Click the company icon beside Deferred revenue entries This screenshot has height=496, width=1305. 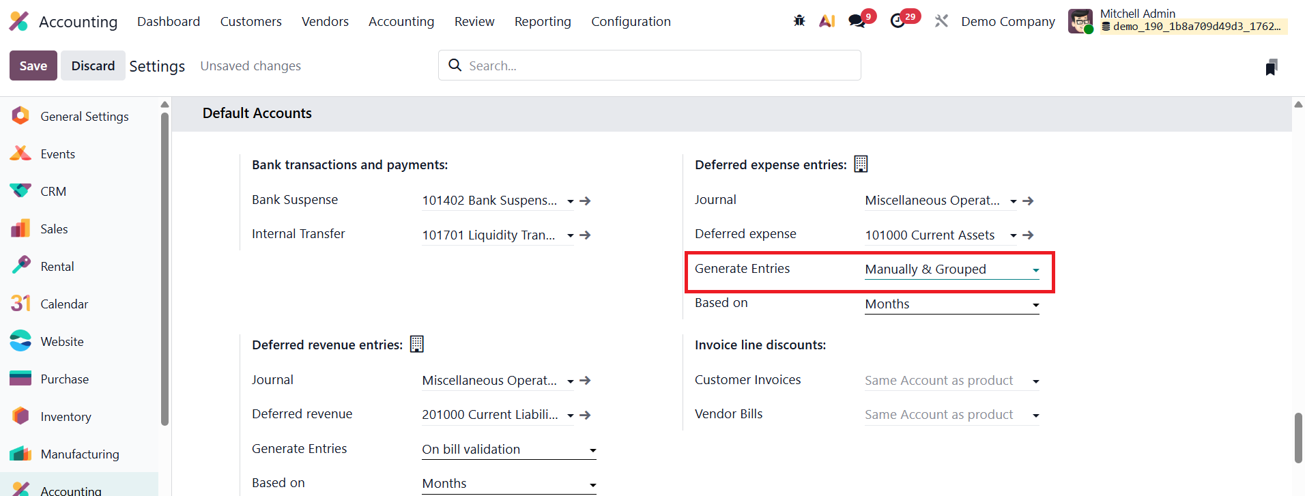416,345
